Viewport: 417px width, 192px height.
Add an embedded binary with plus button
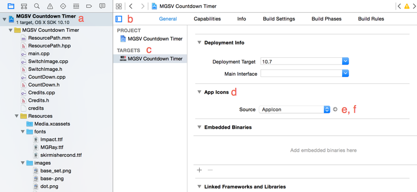pyautogui.click(x=199, y=170)
